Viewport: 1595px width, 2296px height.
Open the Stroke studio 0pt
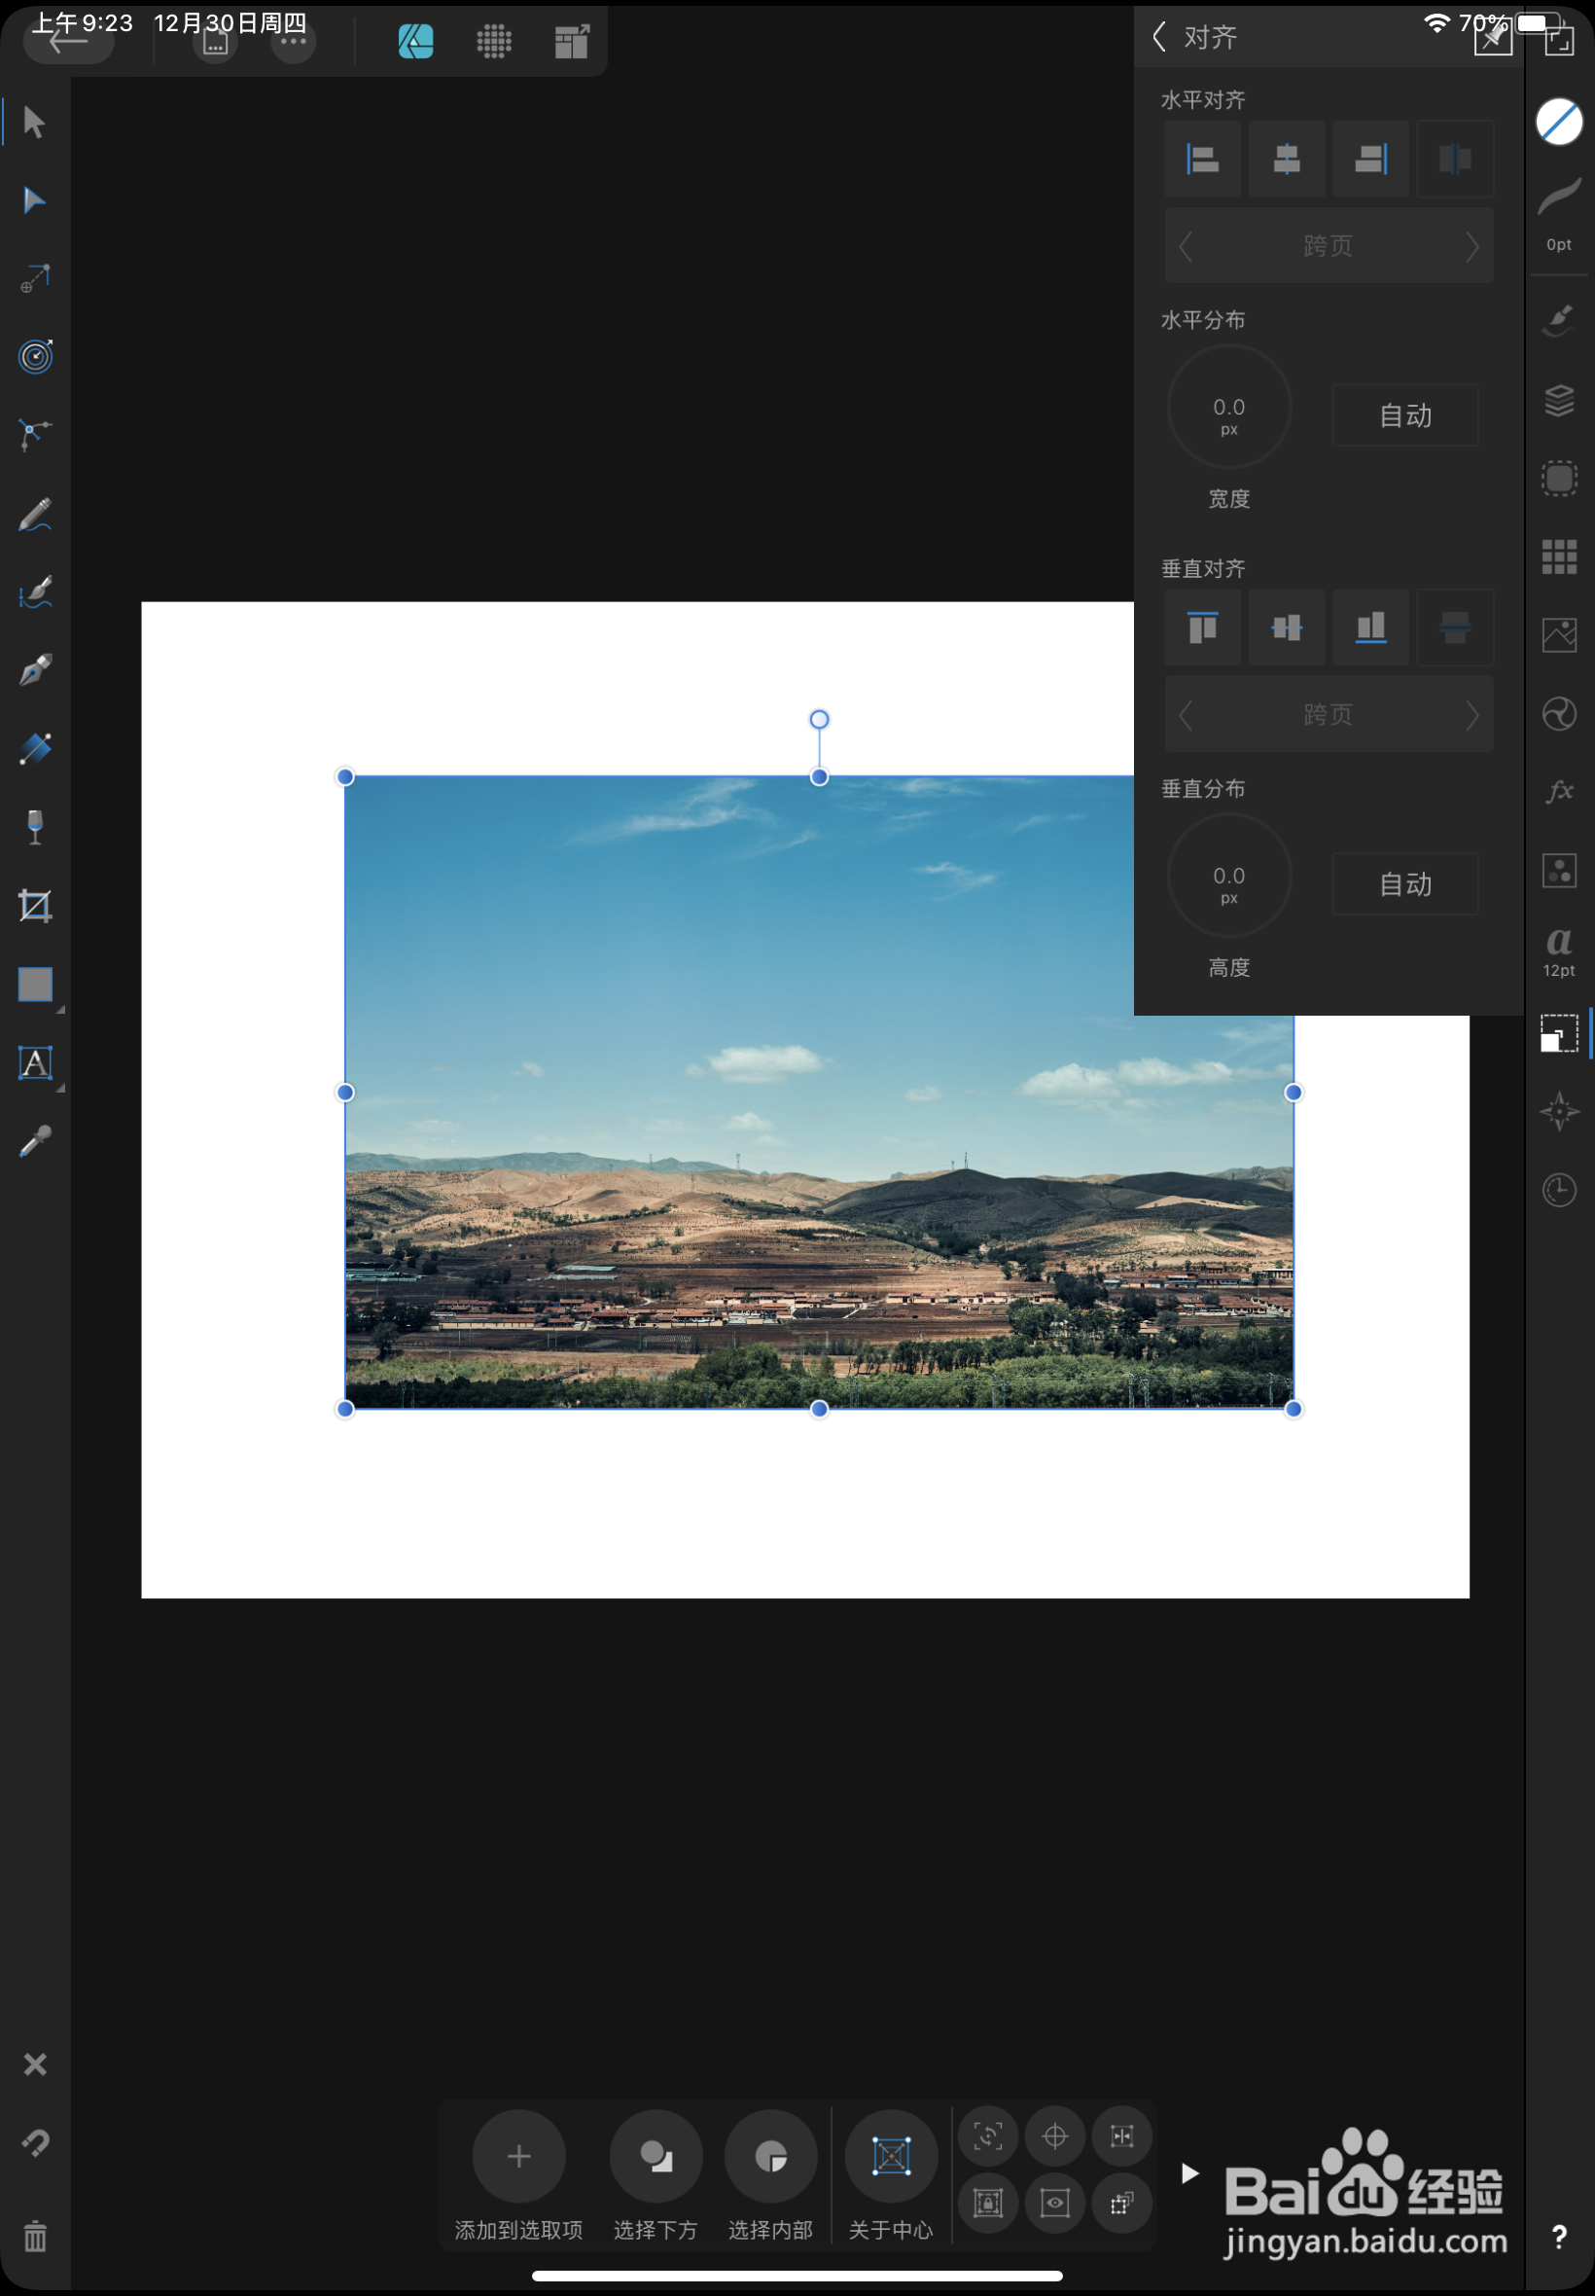click(1559, 215)
